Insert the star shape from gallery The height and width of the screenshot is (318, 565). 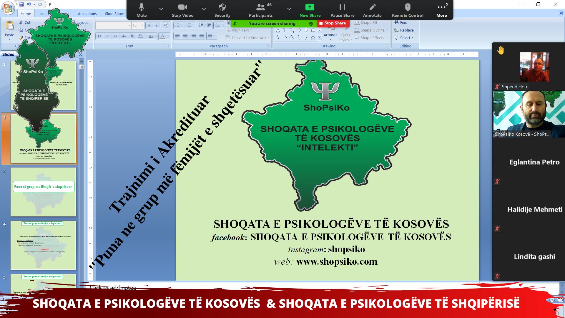[313, 37]
